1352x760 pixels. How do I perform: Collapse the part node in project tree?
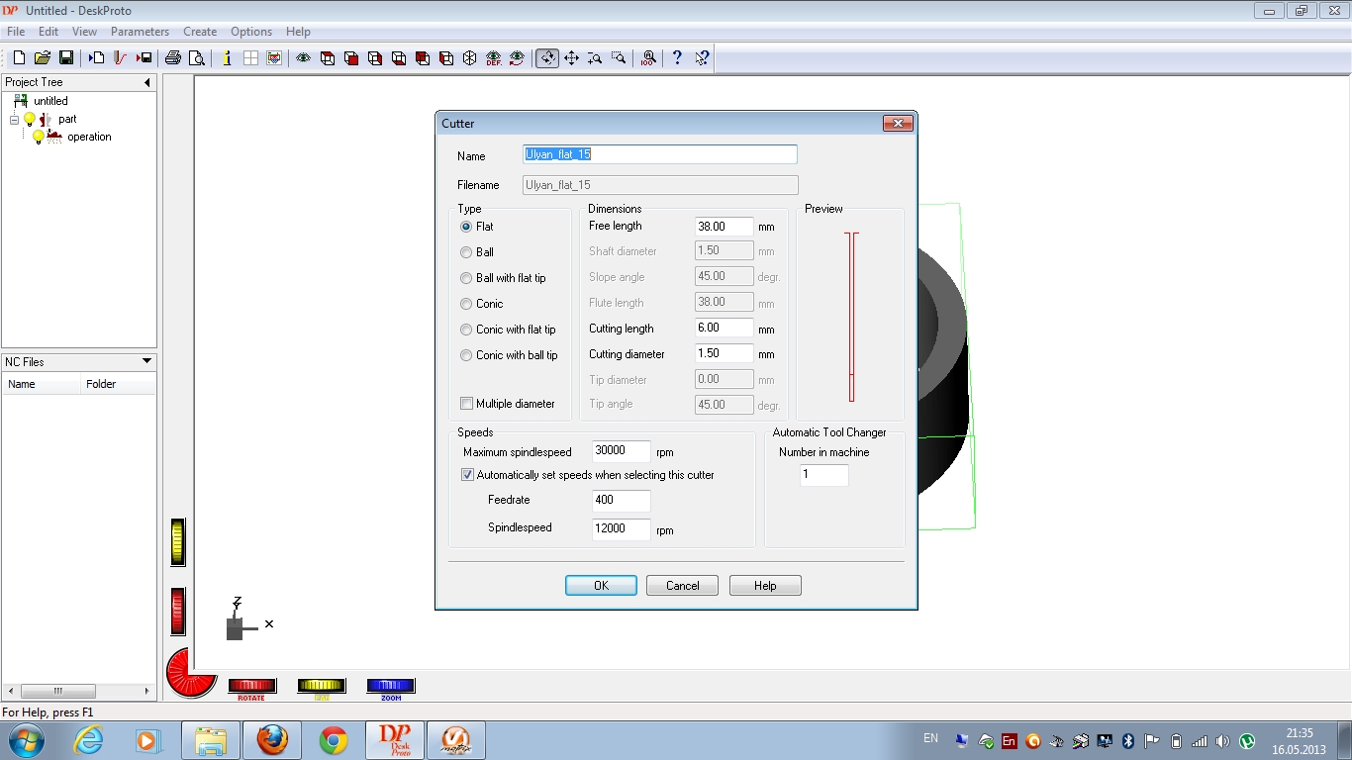[15, 120]
